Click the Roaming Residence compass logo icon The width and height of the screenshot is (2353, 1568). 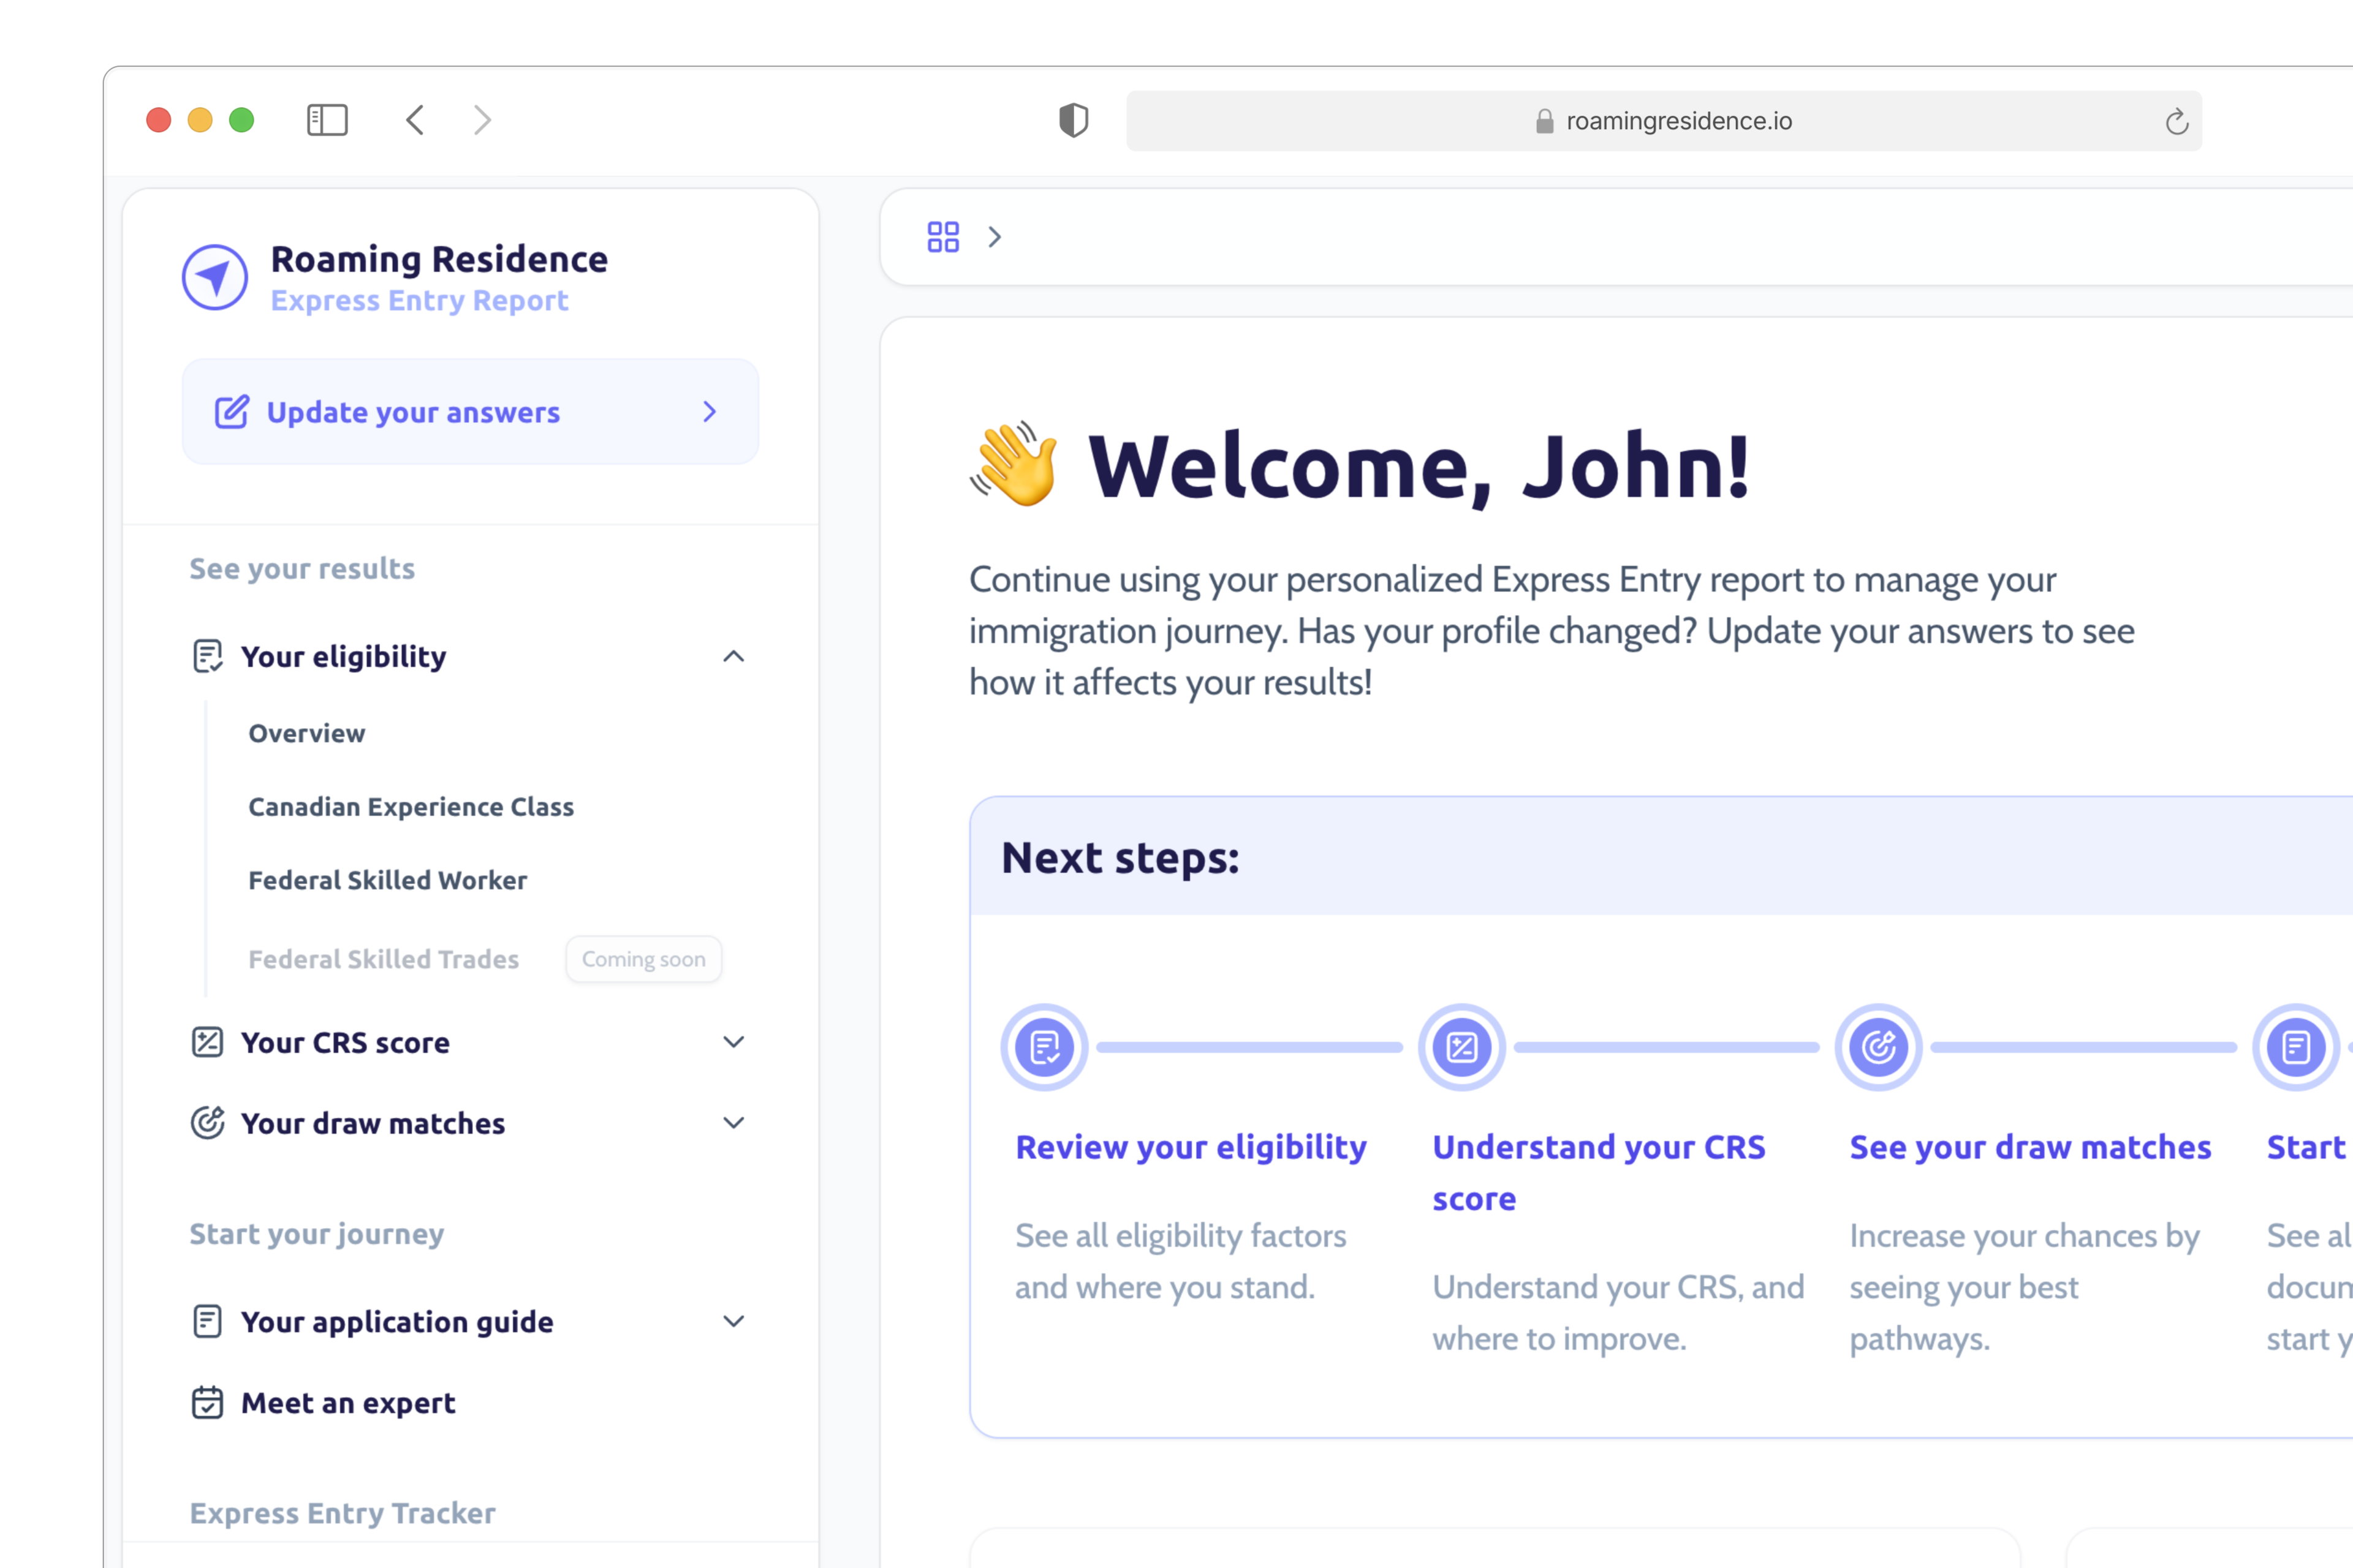(x=214, y=277)
